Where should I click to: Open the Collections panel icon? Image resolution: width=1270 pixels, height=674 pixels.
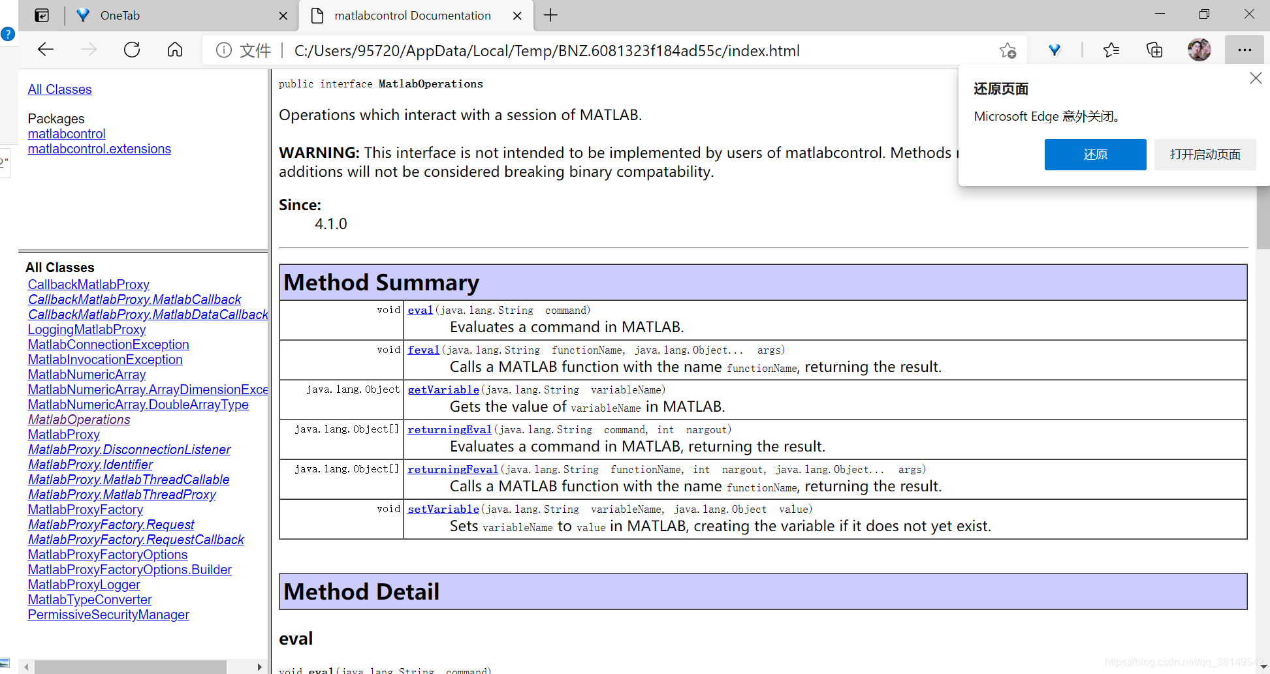(1154, 50)
